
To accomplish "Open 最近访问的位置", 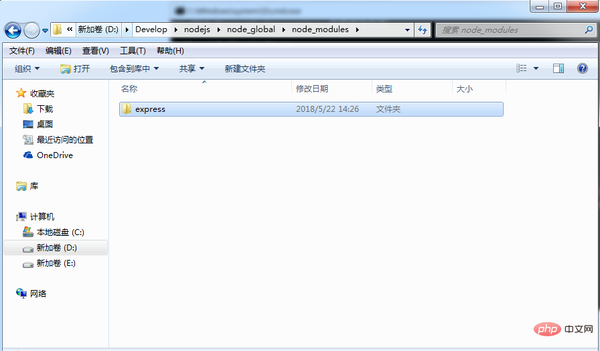I will [x=65, y=140].
